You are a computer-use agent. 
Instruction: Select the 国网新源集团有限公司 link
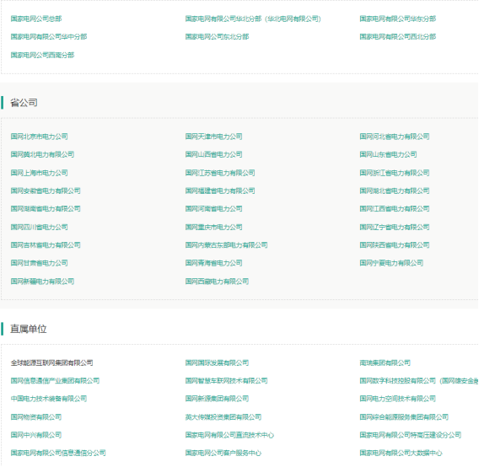coord(217,399)
